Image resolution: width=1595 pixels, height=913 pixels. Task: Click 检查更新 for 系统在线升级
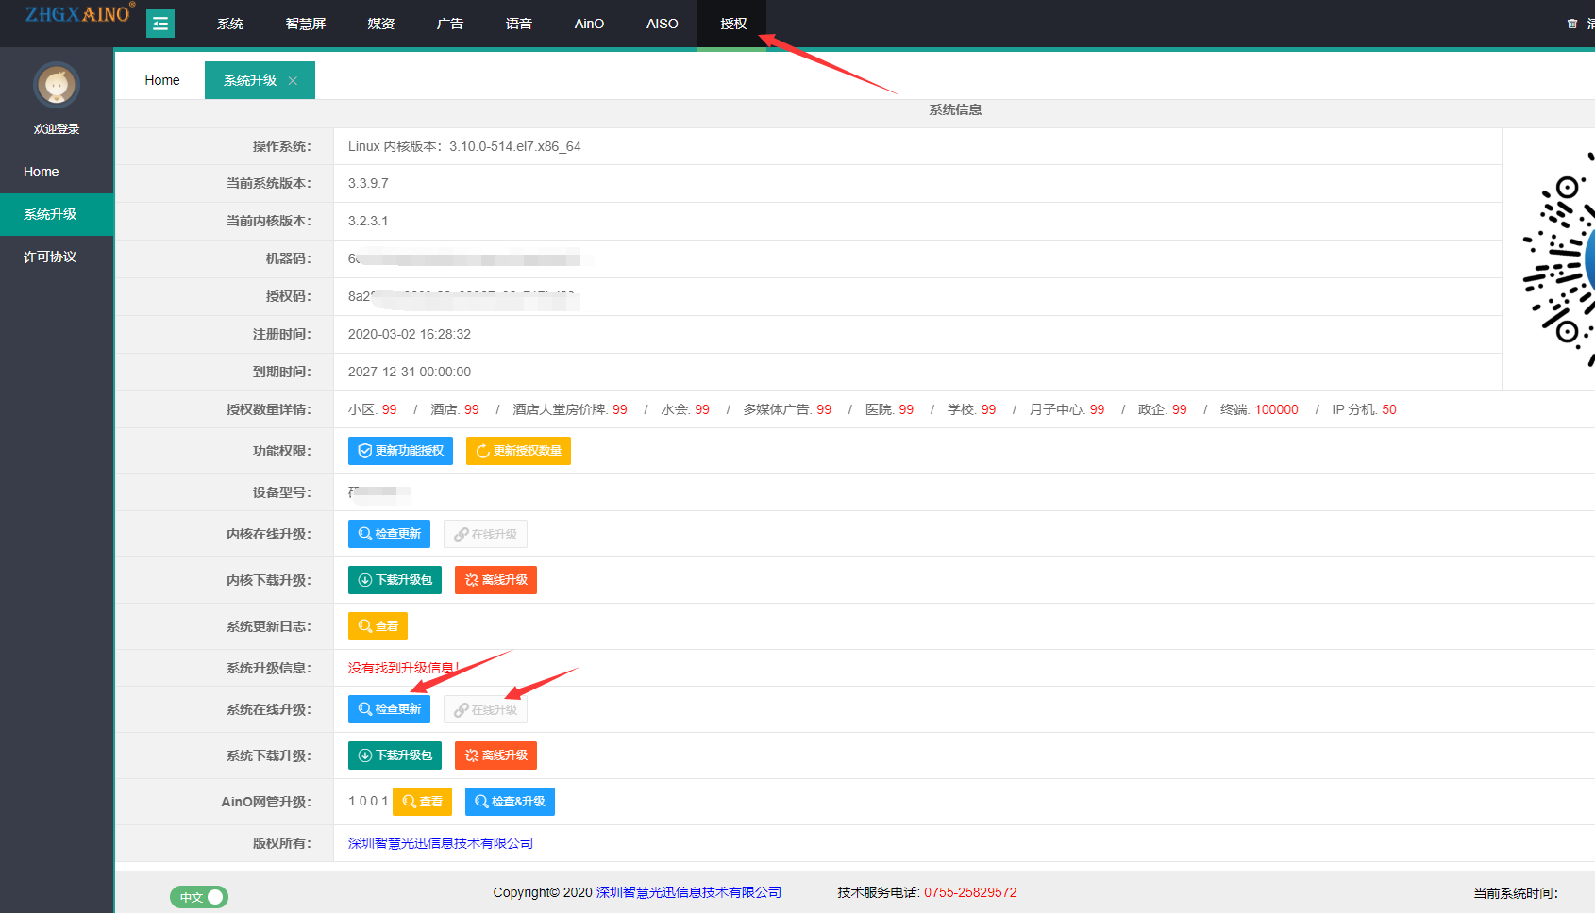coord(389,709)
